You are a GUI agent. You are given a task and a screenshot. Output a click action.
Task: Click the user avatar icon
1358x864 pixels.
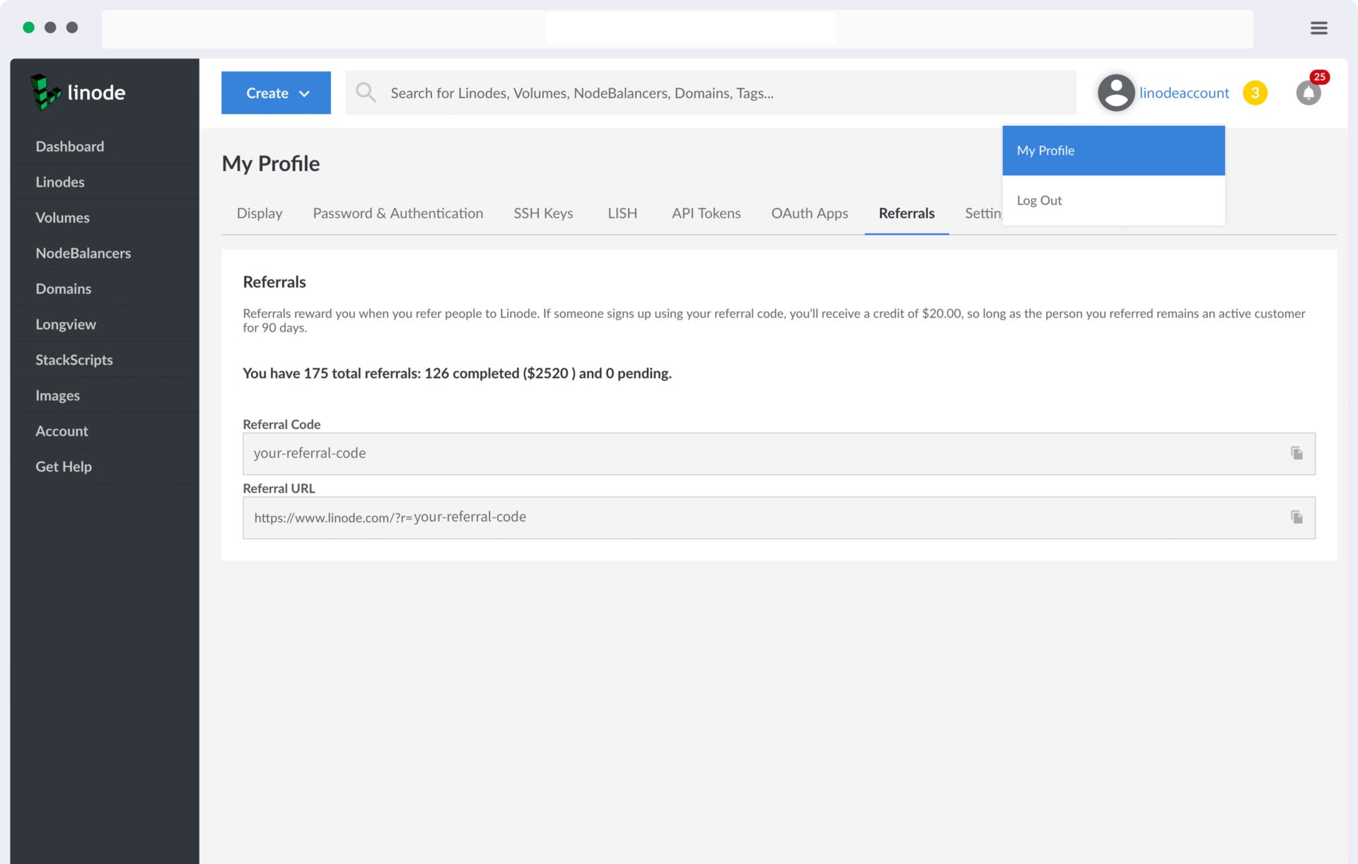[1115, 93]
